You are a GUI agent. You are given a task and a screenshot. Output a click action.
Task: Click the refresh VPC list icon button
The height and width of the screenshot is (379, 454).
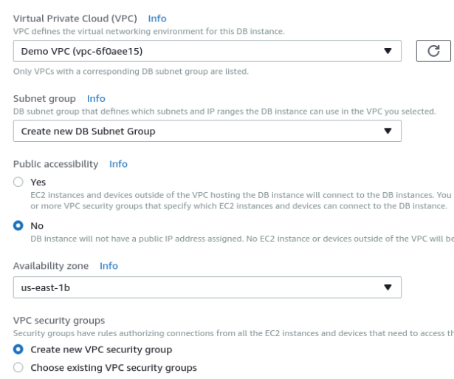433,51
